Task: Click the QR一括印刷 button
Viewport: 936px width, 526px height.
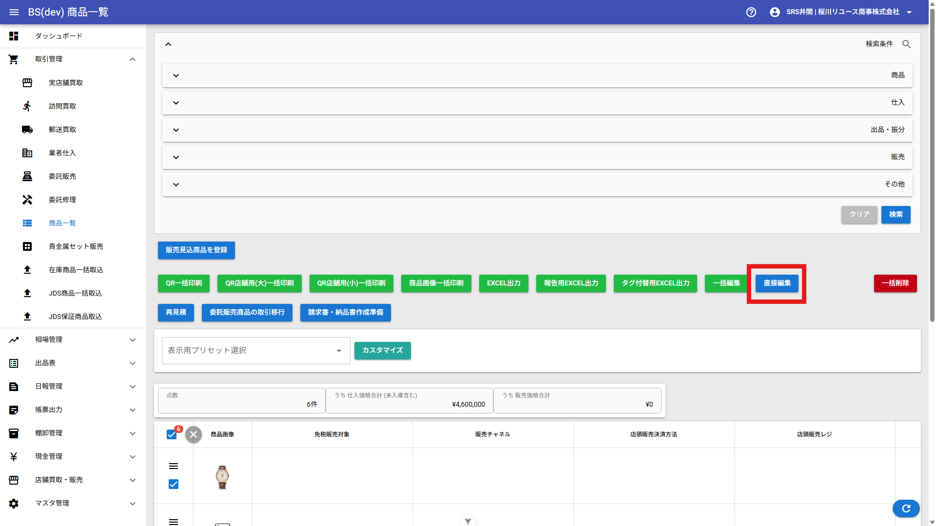Action: coord(184,283)
